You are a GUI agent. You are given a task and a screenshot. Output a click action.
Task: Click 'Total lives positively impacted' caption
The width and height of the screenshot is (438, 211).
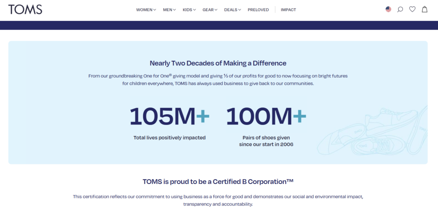pyautogui.click(x=169, y=137)
